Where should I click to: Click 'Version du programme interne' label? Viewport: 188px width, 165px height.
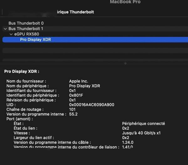36,114
